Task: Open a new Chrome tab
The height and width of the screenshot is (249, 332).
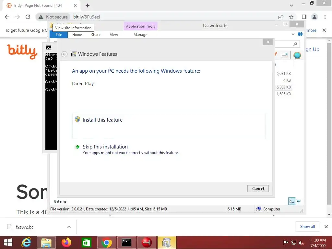Action: click(88, 6)
